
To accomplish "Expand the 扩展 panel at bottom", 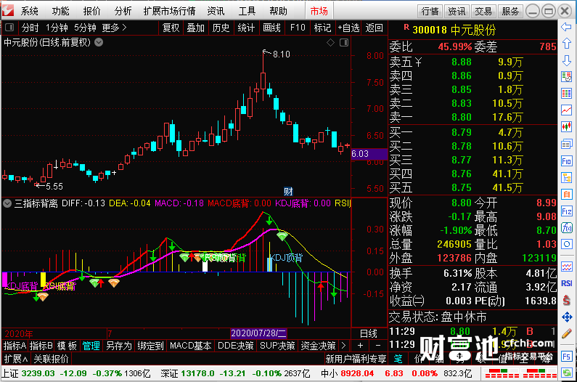I will pyautogui.click(x=15, y=359).
